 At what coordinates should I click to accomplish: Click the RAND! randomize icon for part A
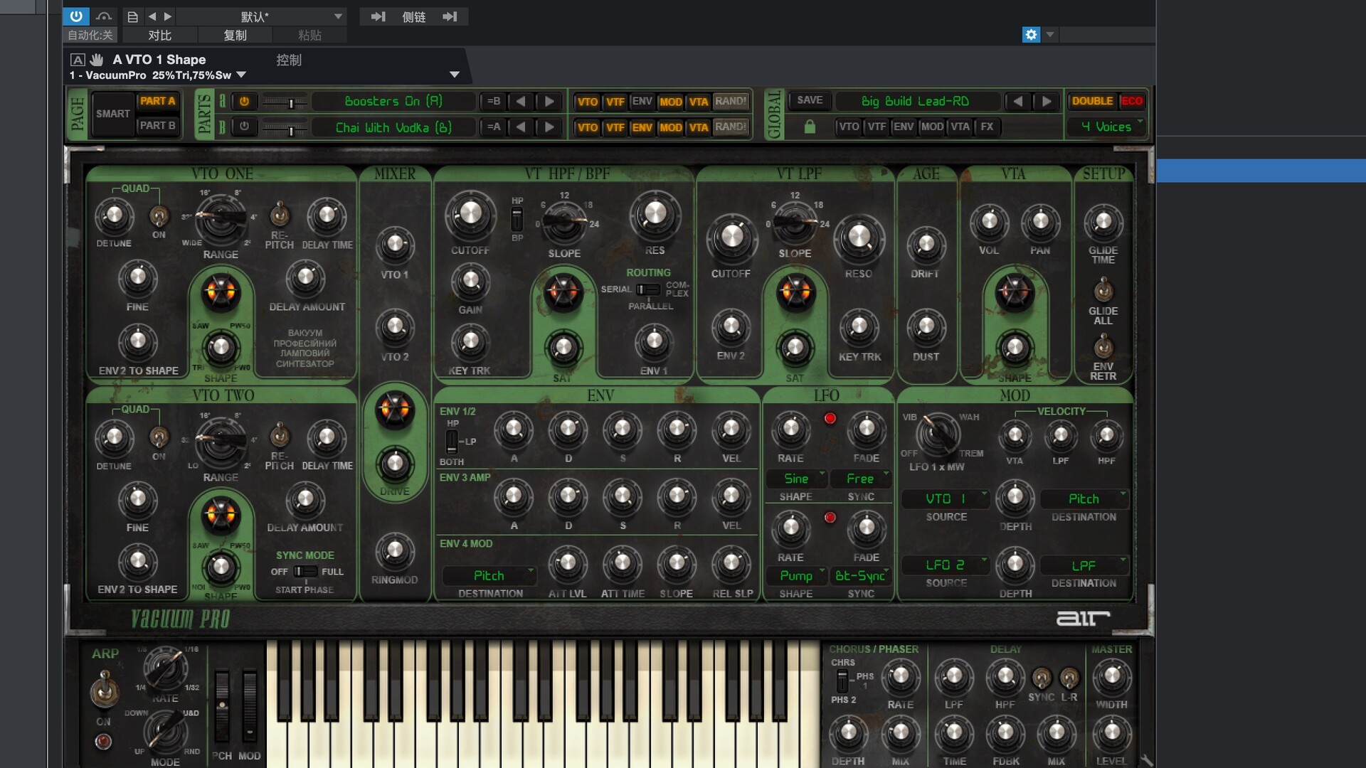coord(732,102)
